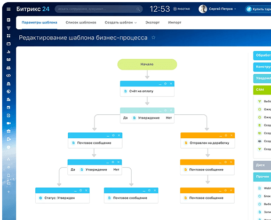
Task: Expand the Диск actions section
Action: coord(262,165)
